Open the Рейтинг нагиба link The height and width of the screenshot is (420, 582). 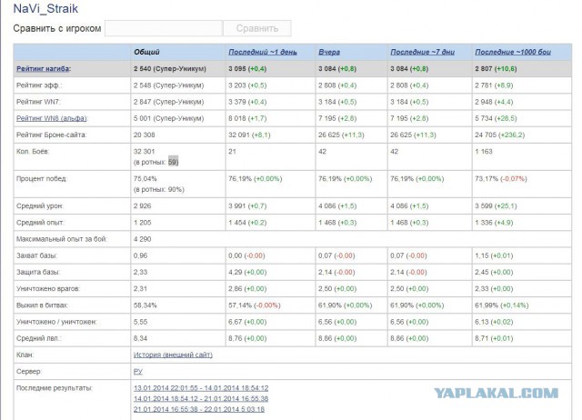pyautogui.click(x=44, y=69)
